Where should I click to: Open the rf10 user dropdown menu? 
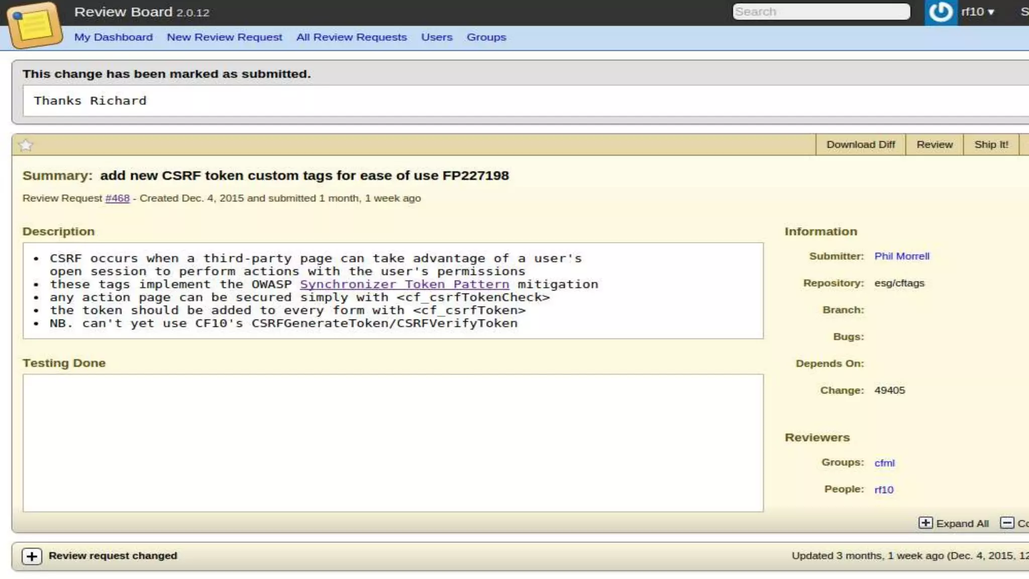(x=977, y=12)
